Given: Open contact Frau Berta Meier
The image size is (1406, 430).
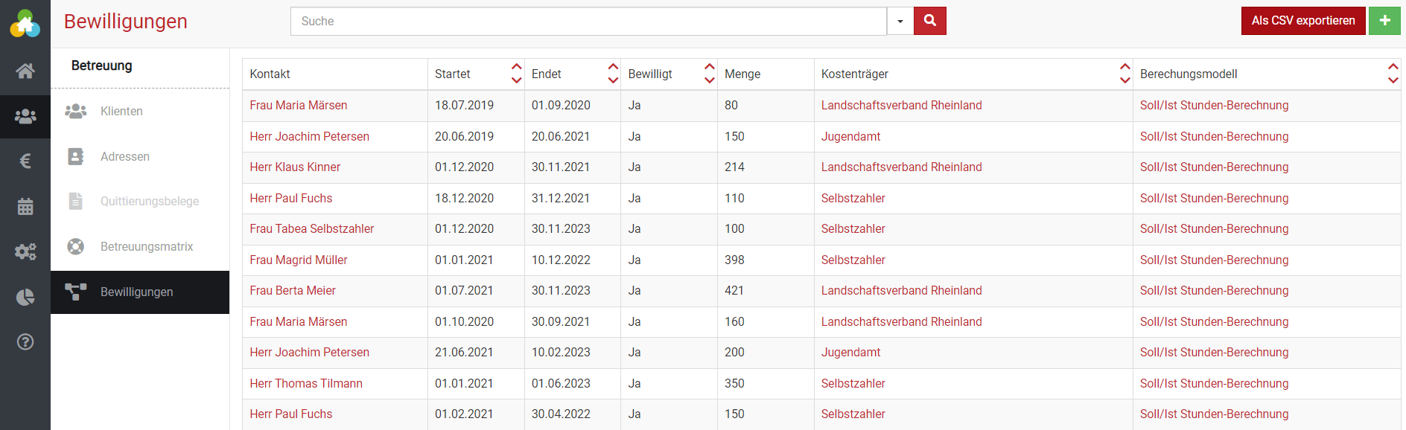Looking at the screenshot, I should [293, 291].
